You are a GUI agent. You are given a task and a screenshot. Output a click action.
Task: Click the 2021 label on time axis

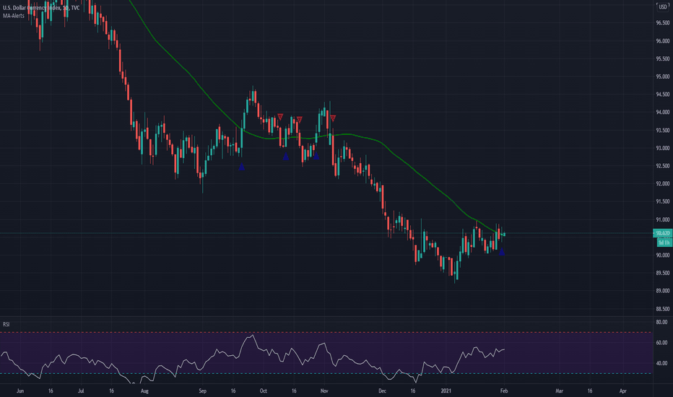[446, 391]
